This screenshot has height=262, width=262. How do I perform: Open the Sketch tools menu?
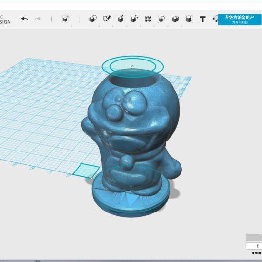coord(107,19)
